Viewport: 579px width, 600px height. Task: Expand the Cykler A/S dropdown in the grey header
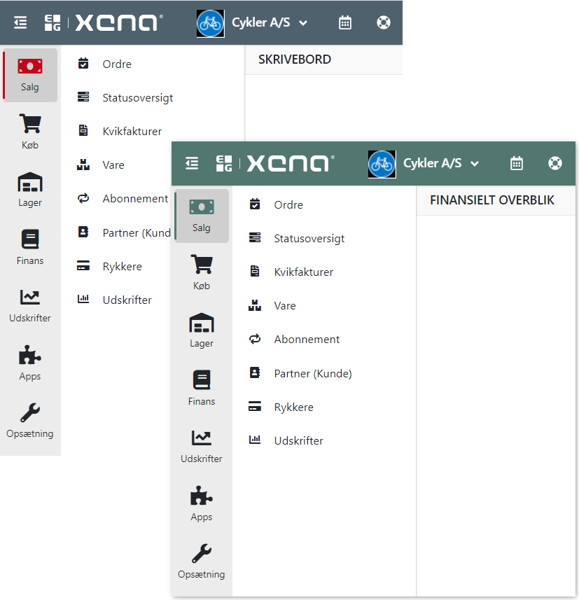click(303, 23)
